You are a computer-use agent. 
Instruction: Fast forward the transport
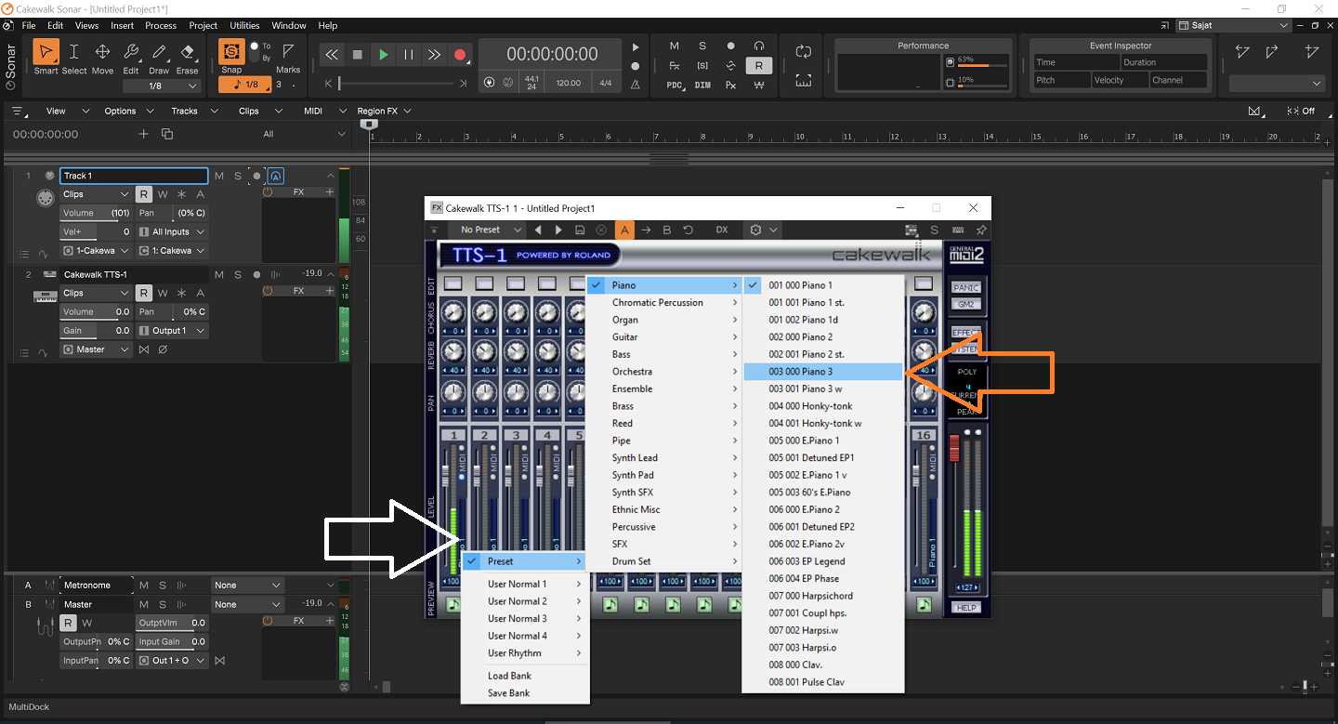coord(434,55)
